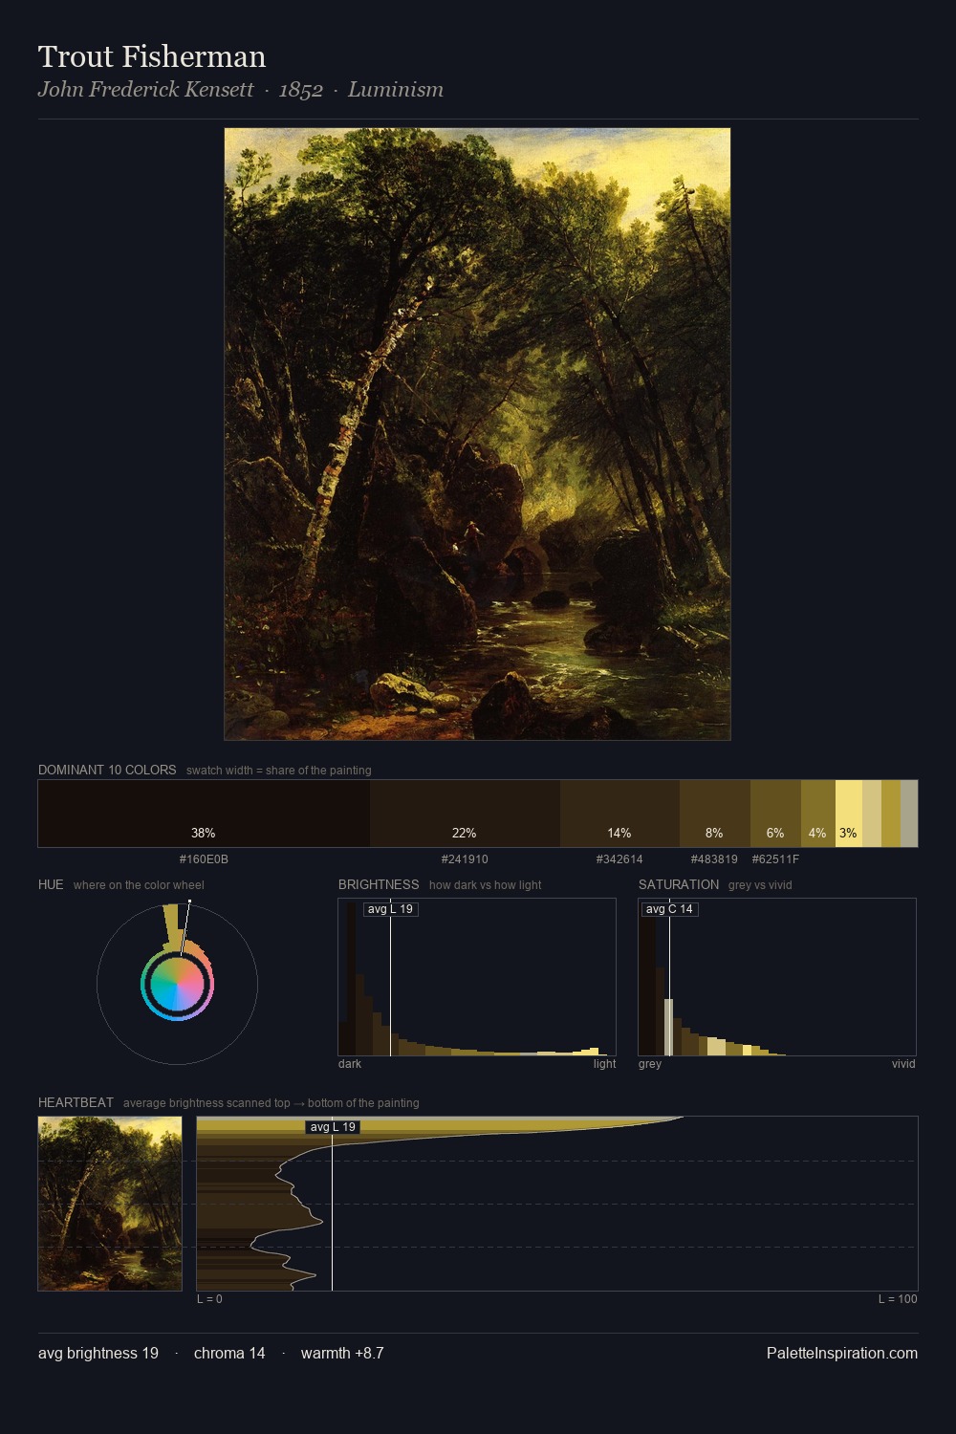956x1434 pixels.
Task: Choose the 8% swatch #483819
Action: tap(715, 814)
